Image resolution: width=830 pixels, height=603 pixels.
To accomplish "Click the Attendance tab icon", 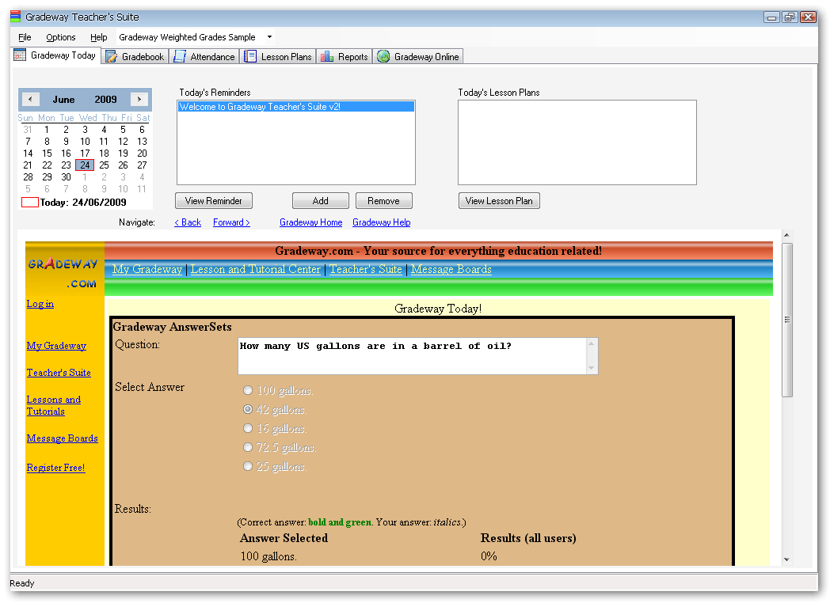I will tap(180, 56).
